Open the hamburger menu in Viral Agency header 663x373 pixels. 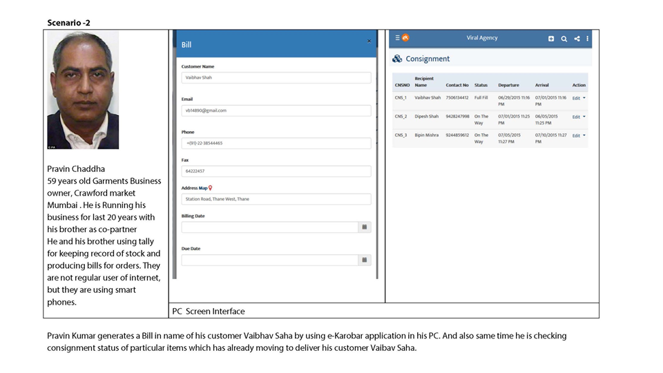point(398,38)
